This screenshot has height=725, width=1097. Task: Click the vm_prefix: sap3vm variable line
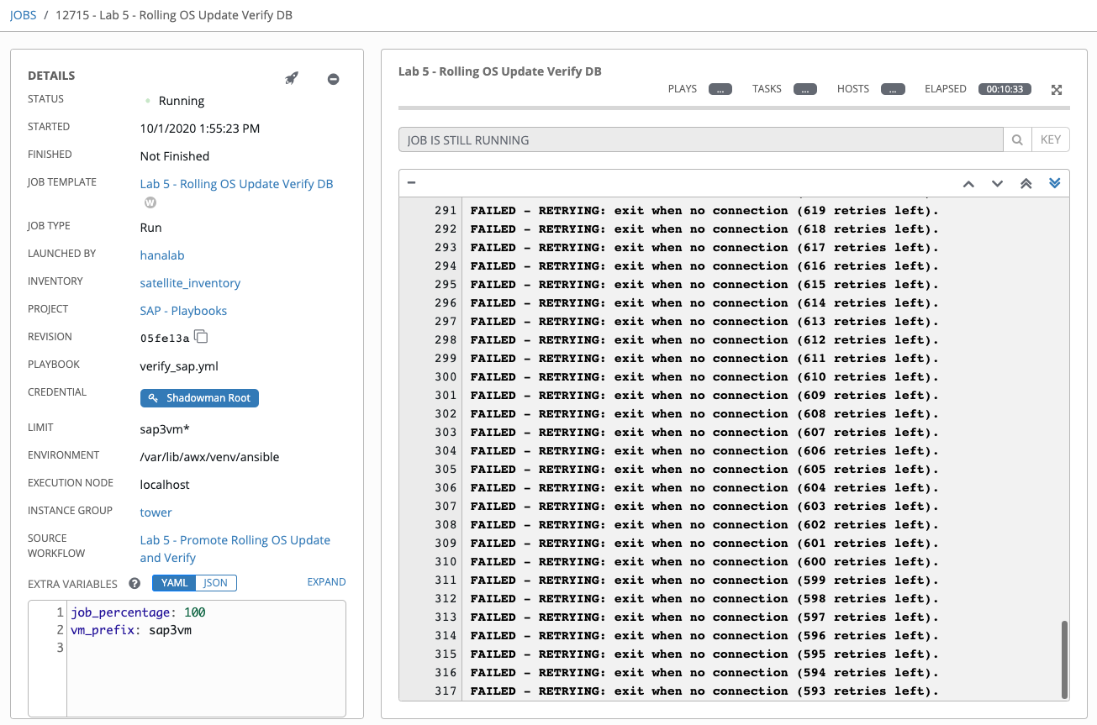pos(132,630)
